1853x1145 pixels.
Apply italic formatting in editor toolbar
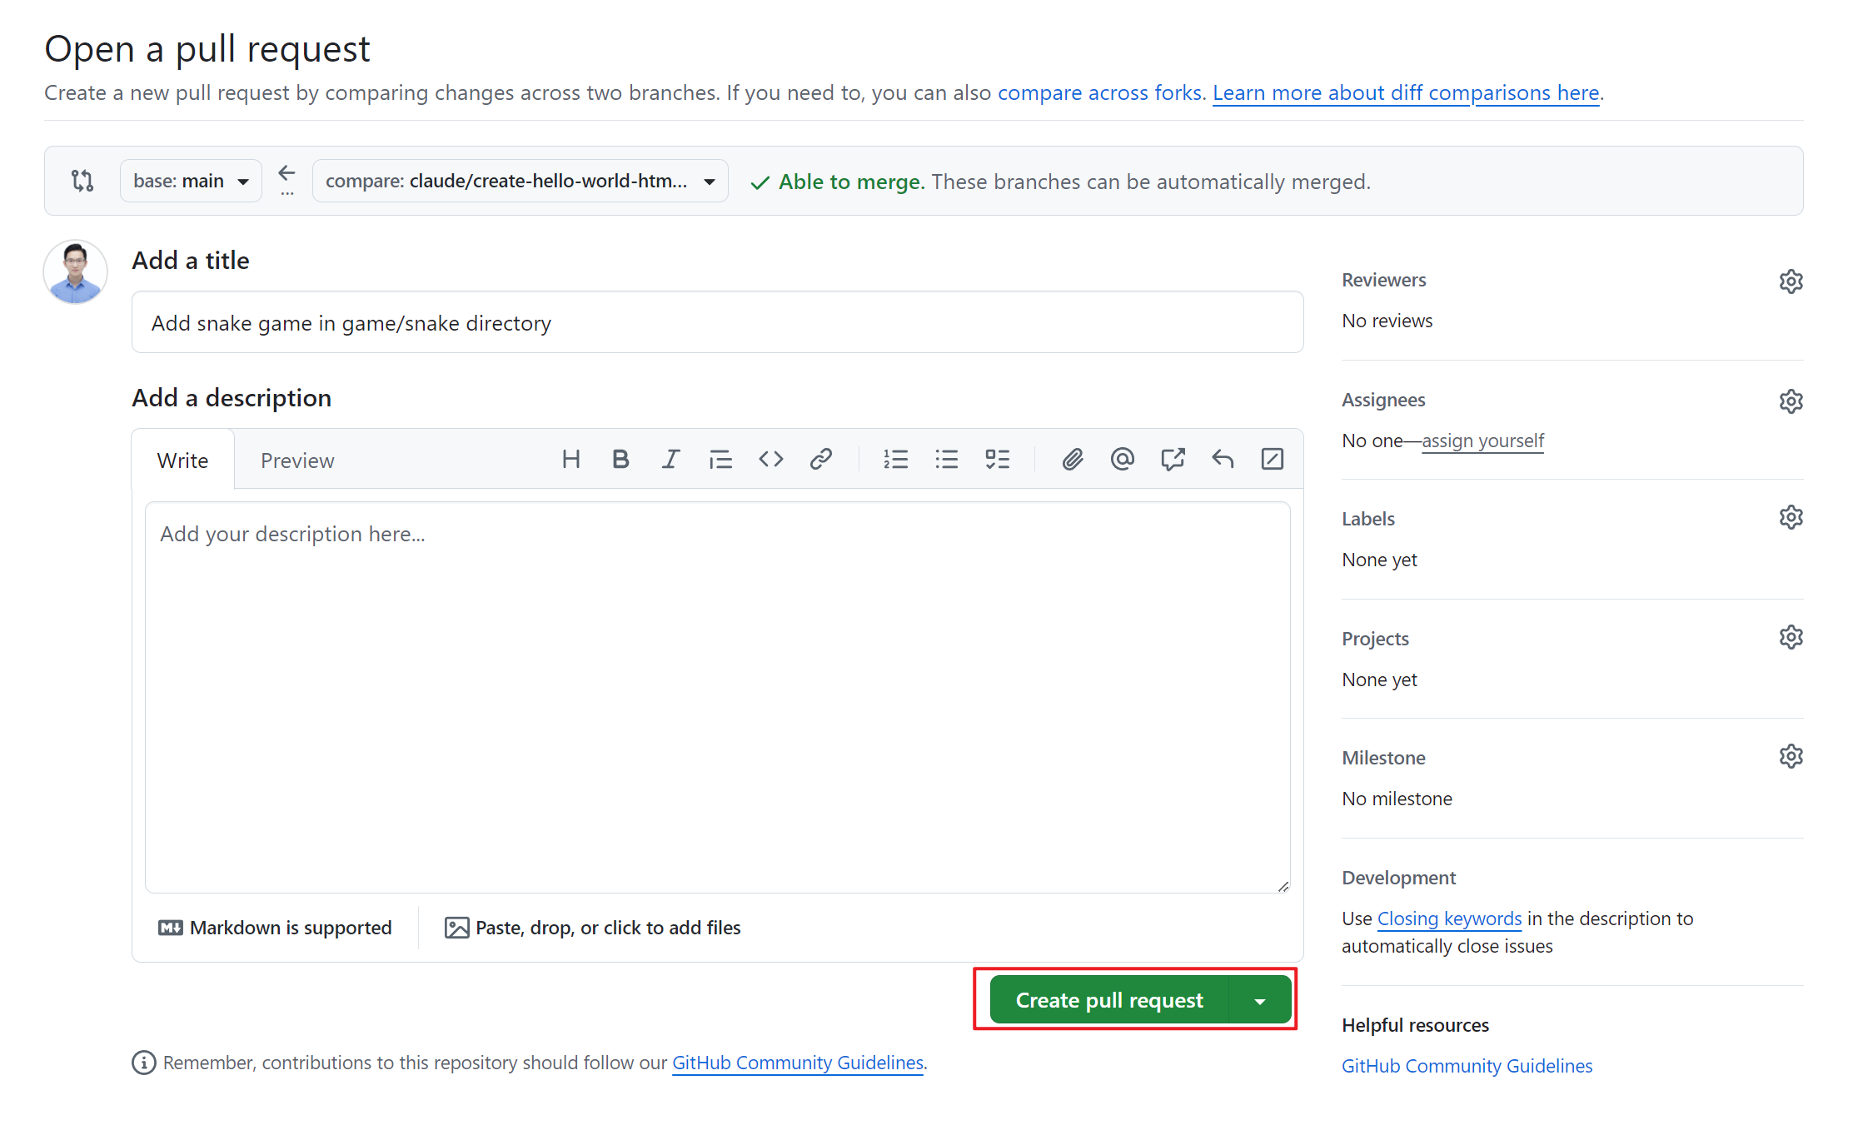click(670, 459)
